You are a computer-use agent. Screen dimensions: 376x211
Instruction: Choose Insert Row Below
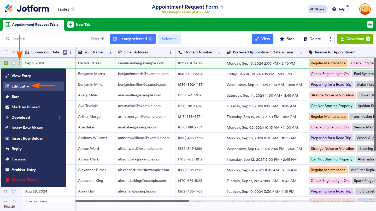33,138
